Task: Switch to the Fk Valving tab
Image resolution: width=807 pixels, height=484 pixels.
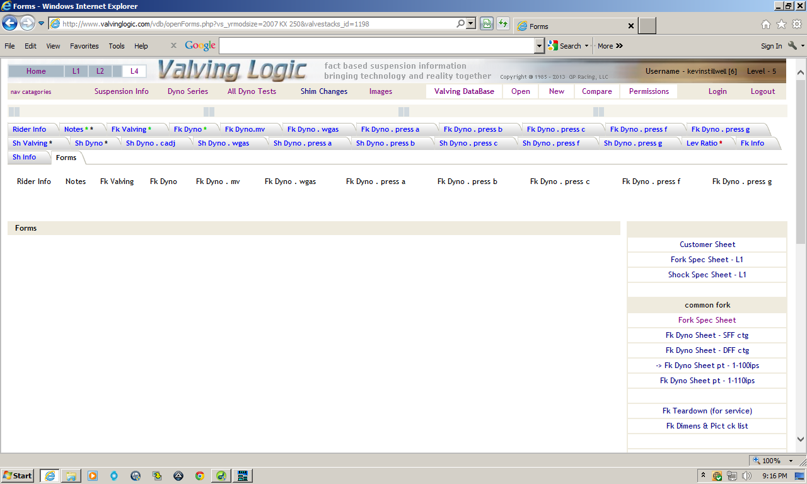Action: [131, 129]
